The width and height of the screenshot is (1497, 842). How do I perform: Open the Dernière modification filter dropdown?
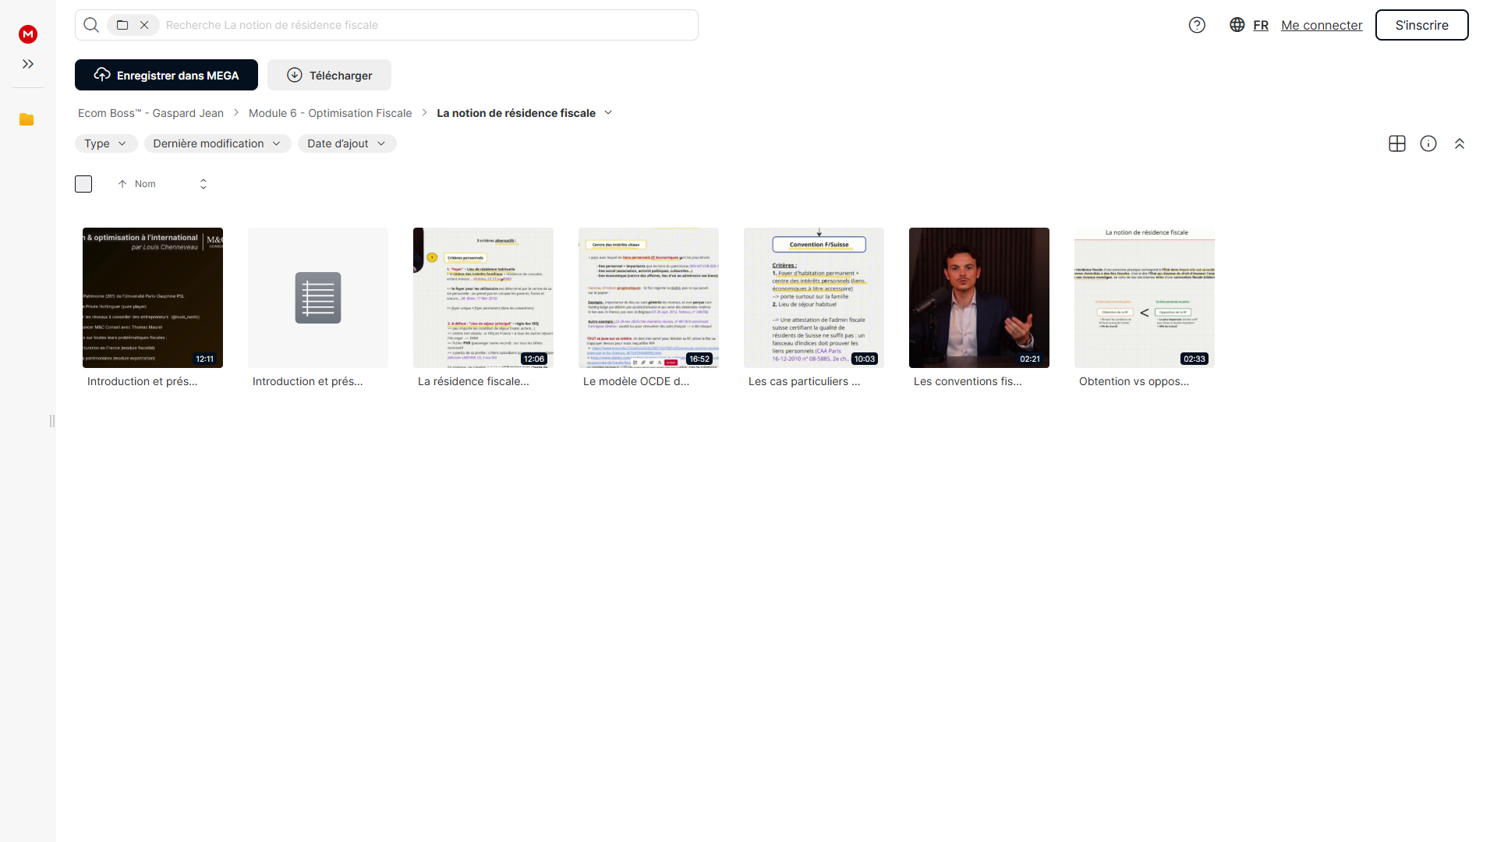point(218,143)
